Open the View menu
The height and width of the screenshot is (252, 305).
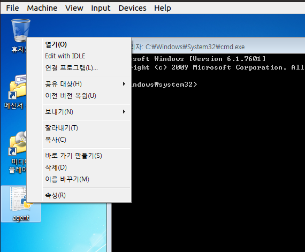pyautogui.click(x=74, y=8)
